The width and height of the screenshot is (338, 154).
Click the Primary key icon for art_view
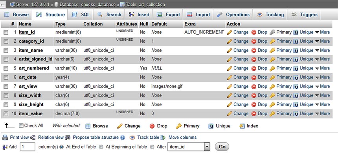272,86
